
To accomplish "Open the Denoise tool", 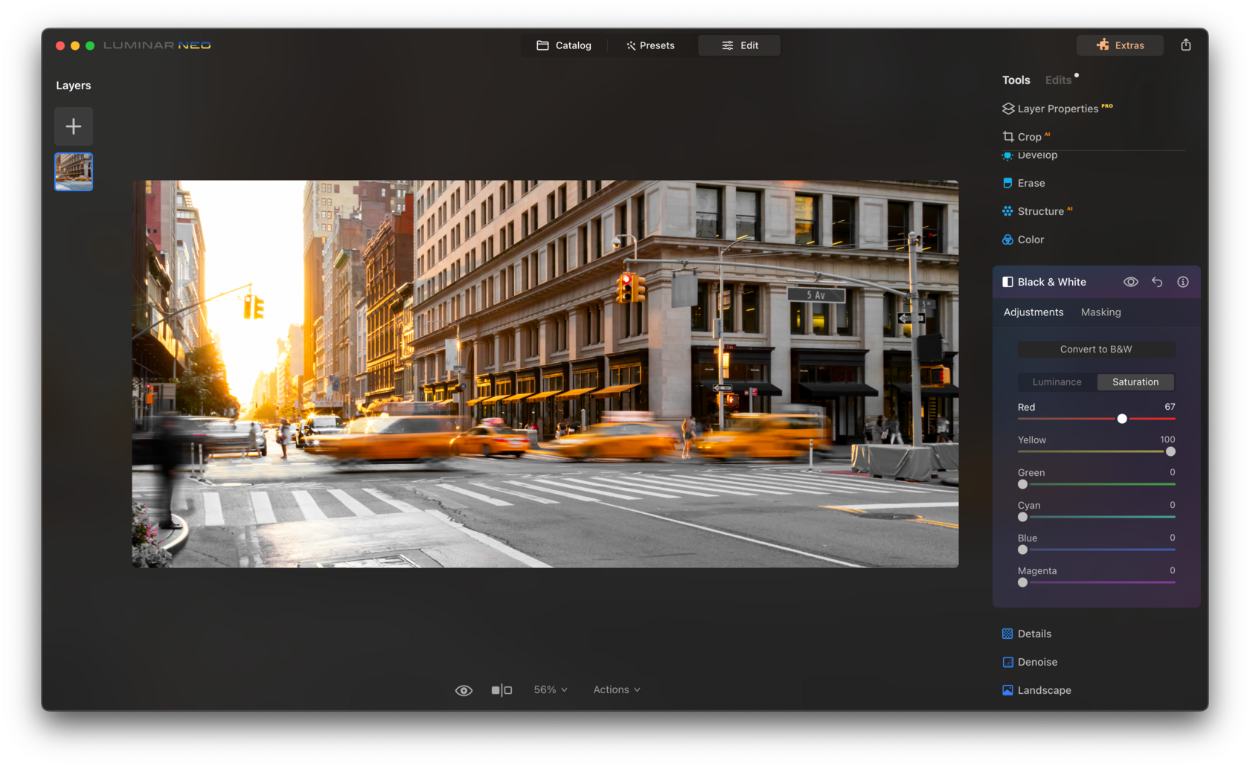I will tap(1037, 662).
